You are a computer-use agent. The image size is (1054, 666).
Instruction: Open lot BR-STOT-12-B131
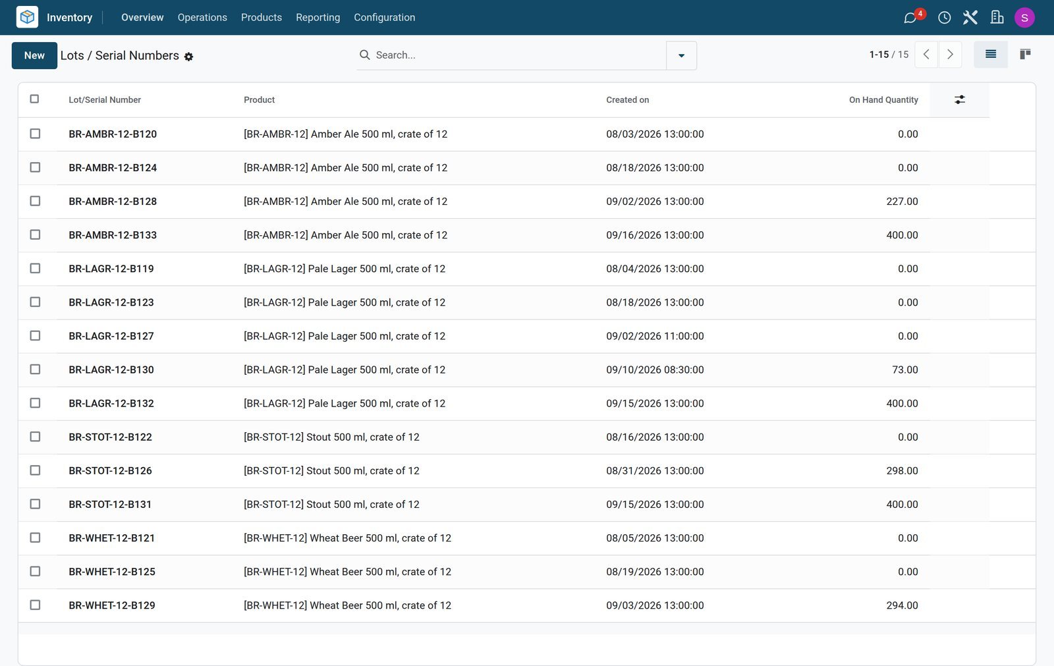point(110,505)
